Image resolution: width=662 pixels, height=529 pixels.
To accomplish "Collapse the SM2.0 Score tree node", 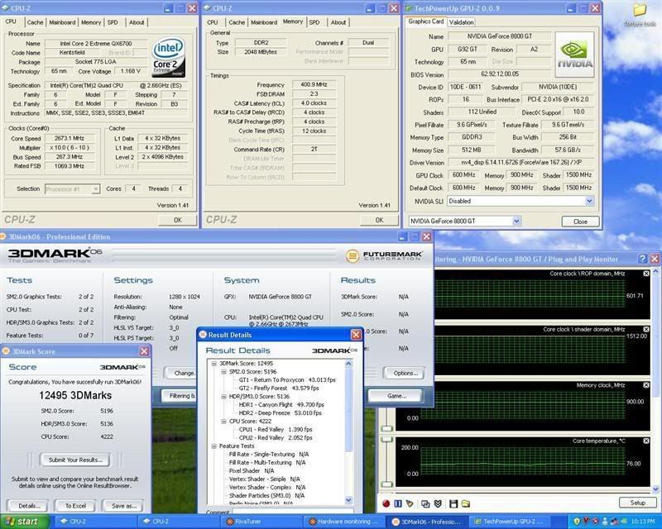I will (222, 372).
